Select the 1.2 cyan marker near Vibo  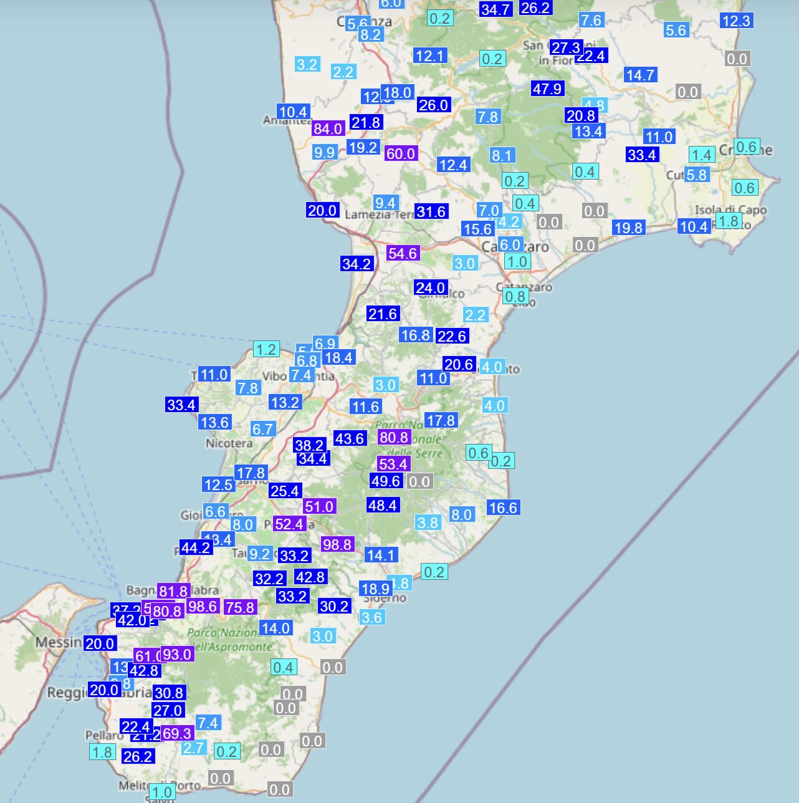pyautogui.click(x=267, y=349)
